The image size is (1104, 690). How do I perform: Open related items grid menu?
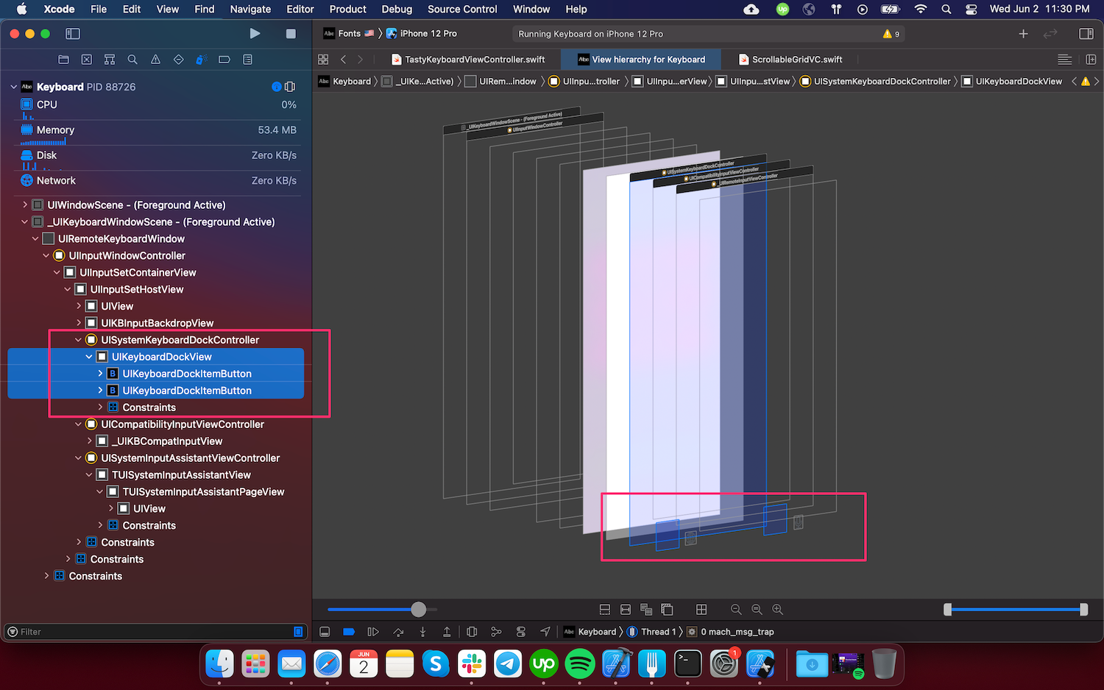coord(323,60)
